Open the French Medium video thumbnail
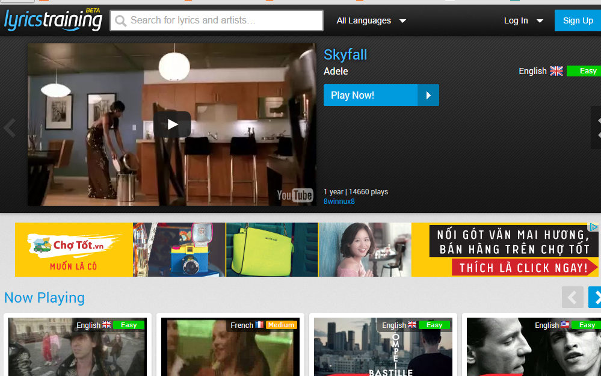This screenshot has width=601, height=376. [230, 347]
